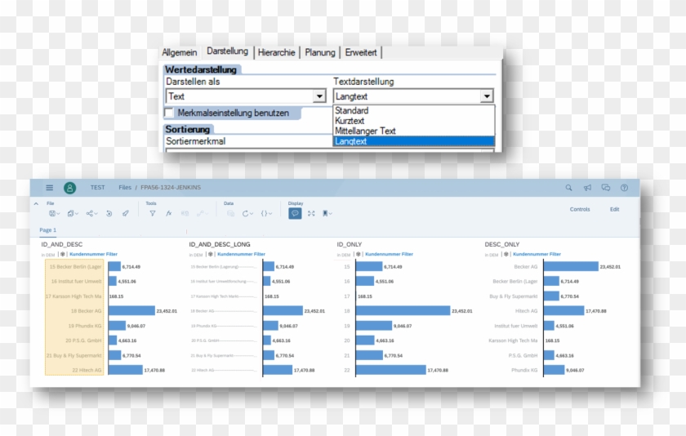Open the notifications megaphone icon

(587, 188)
